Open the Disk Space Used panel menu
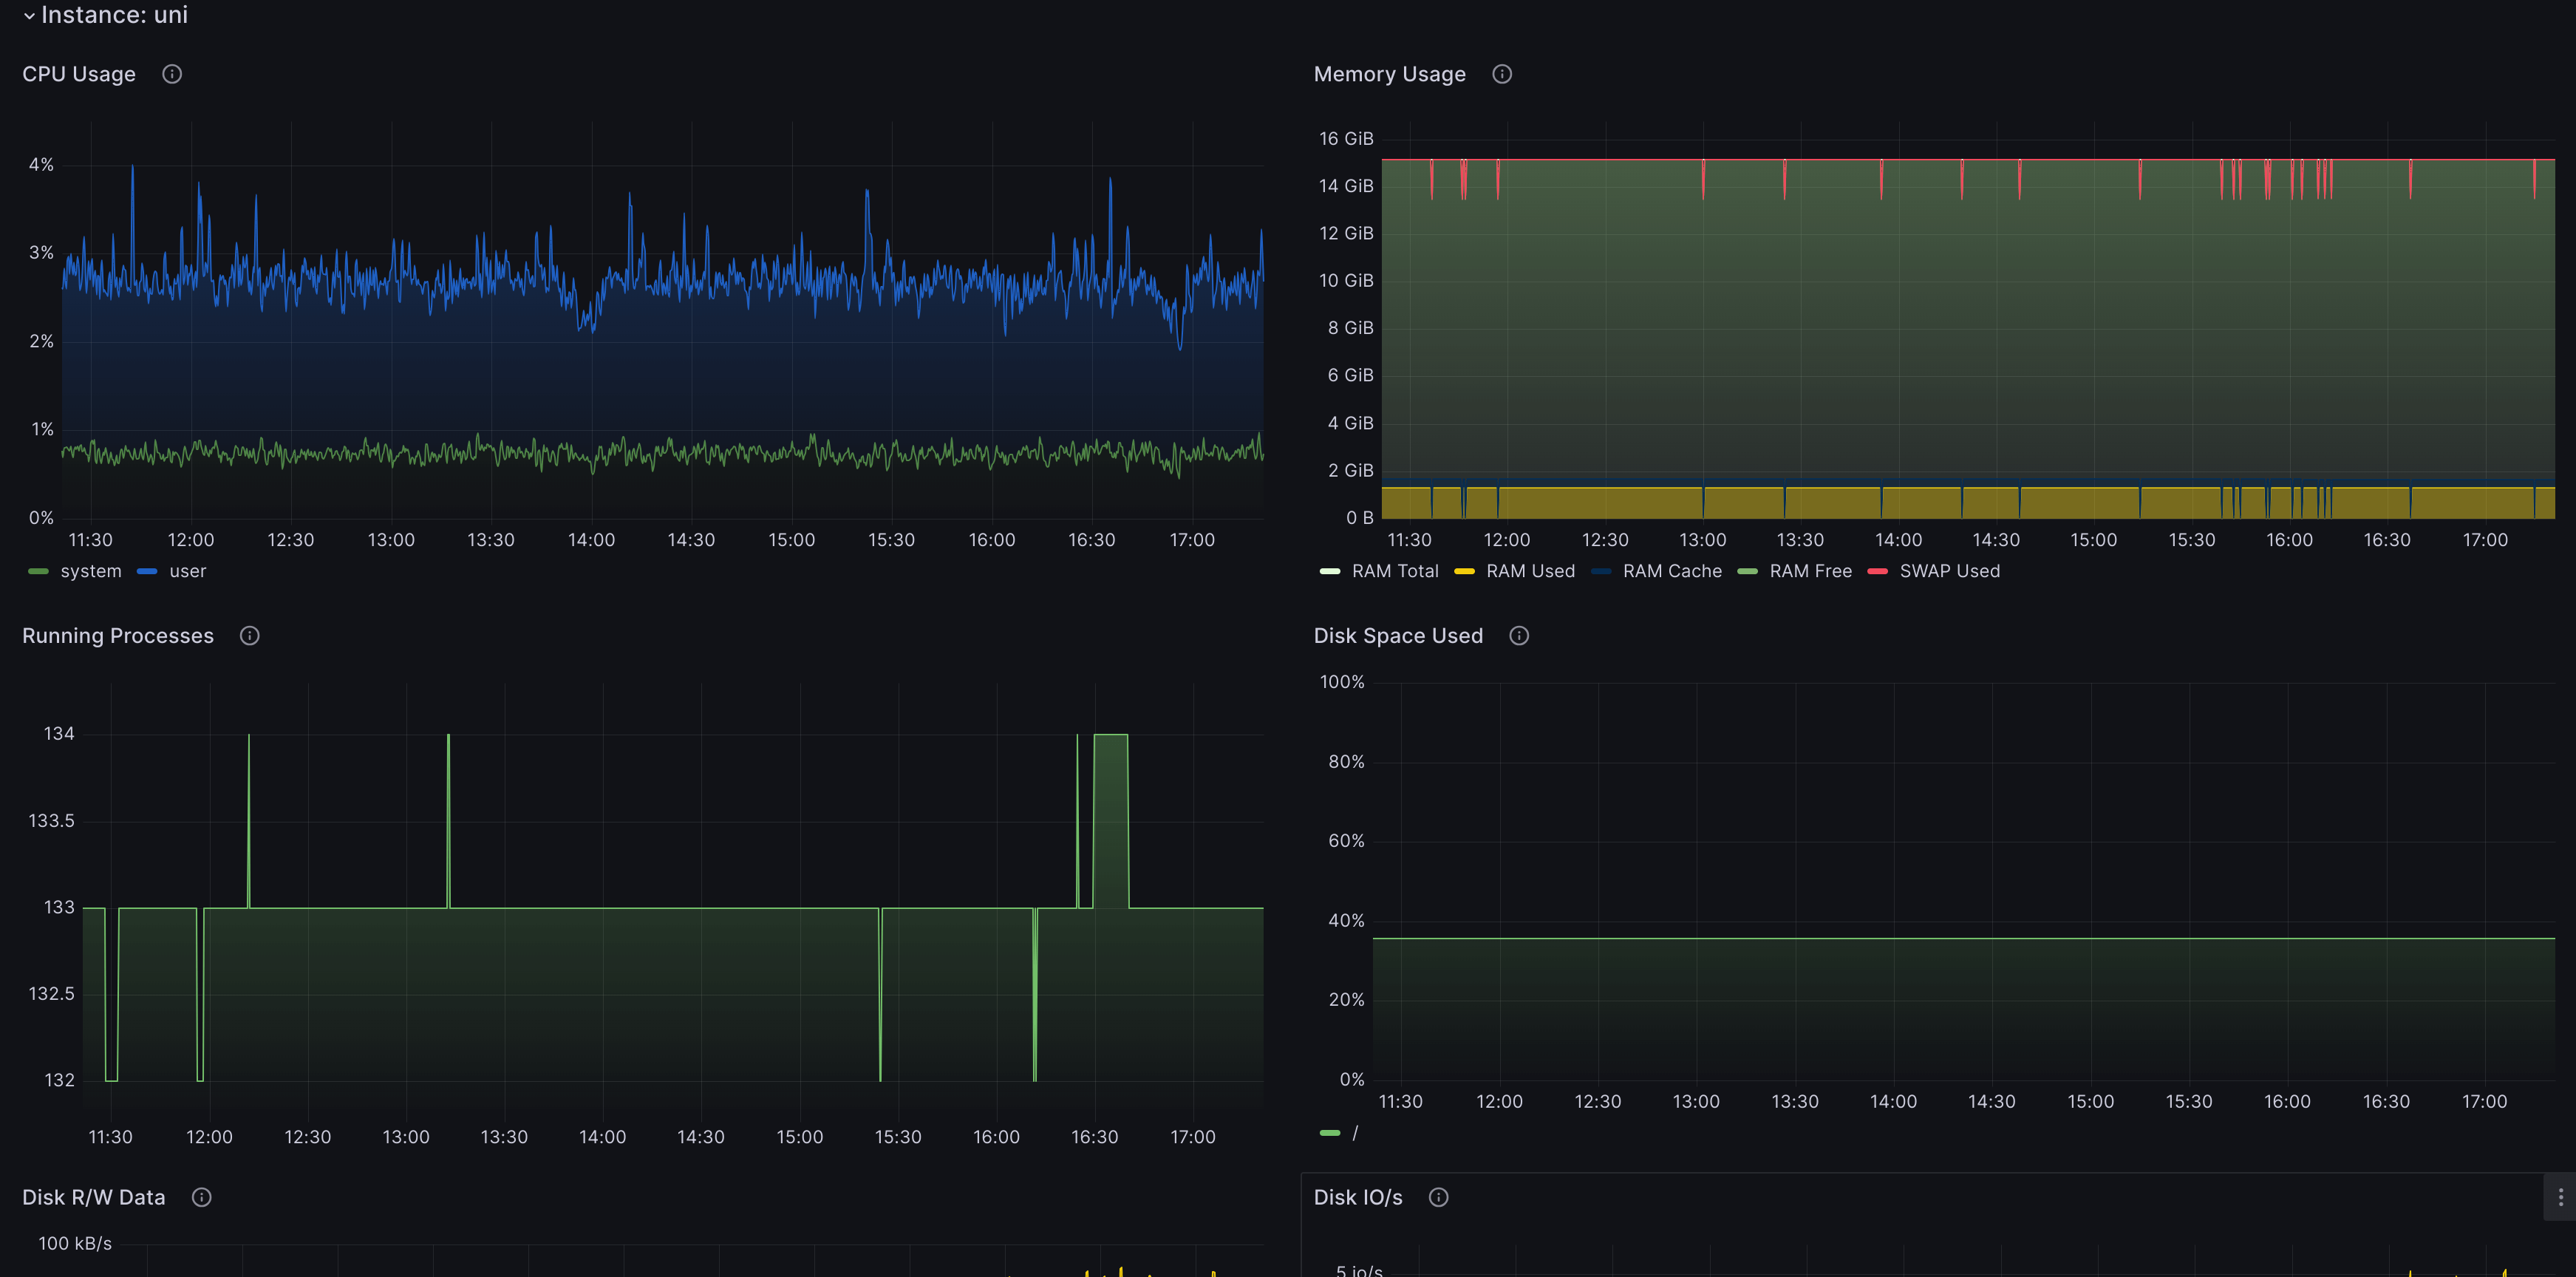The image size is (2576, 1277). click(1397, 635)
